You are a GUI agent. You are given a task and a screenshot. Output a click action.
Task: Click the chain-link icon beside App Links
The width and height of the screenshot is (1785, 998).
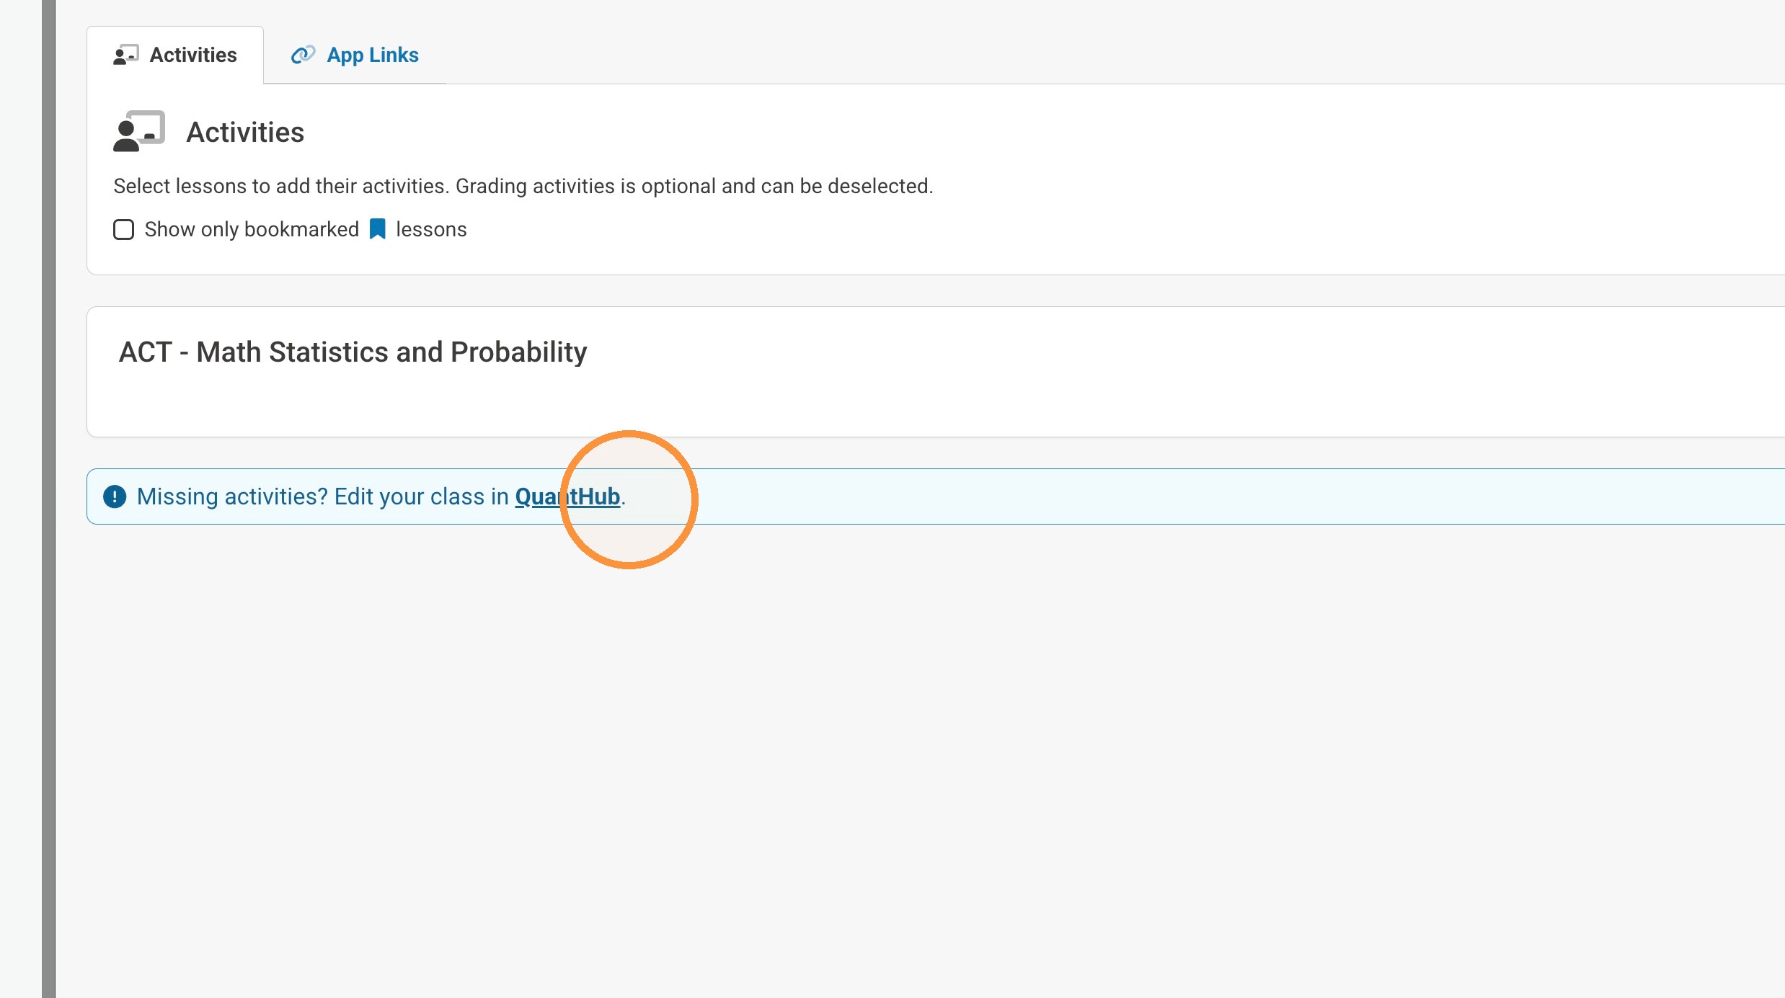point(303,55)
